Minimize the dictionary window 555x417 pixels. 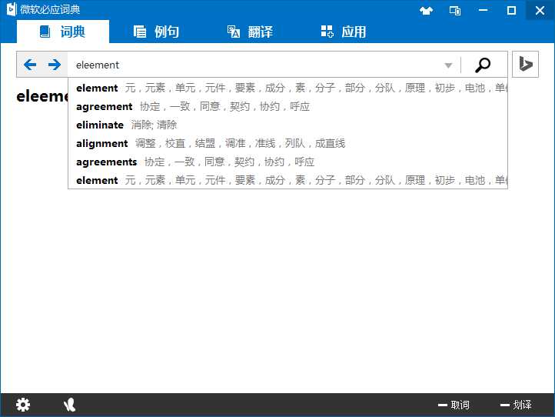(484, 10)
